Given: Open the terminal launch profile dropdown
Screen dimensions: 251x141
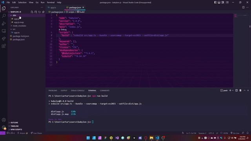Looking at the screenshot, I should click(x=233, y=90).
